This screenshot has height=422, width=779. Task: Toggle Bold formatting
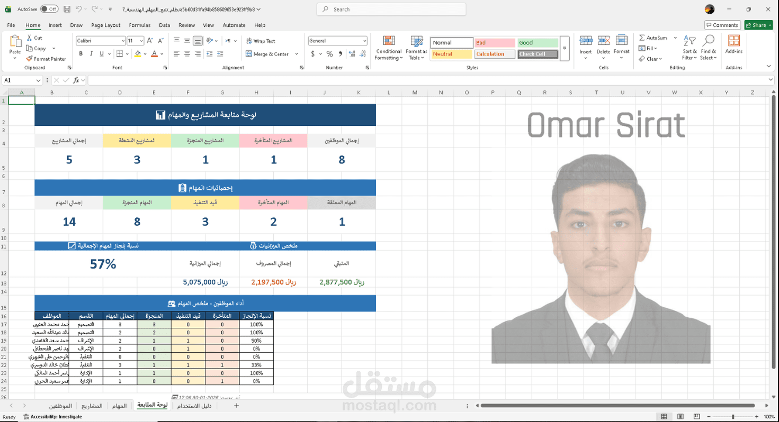pyautogui.click(x=81, y=54)
